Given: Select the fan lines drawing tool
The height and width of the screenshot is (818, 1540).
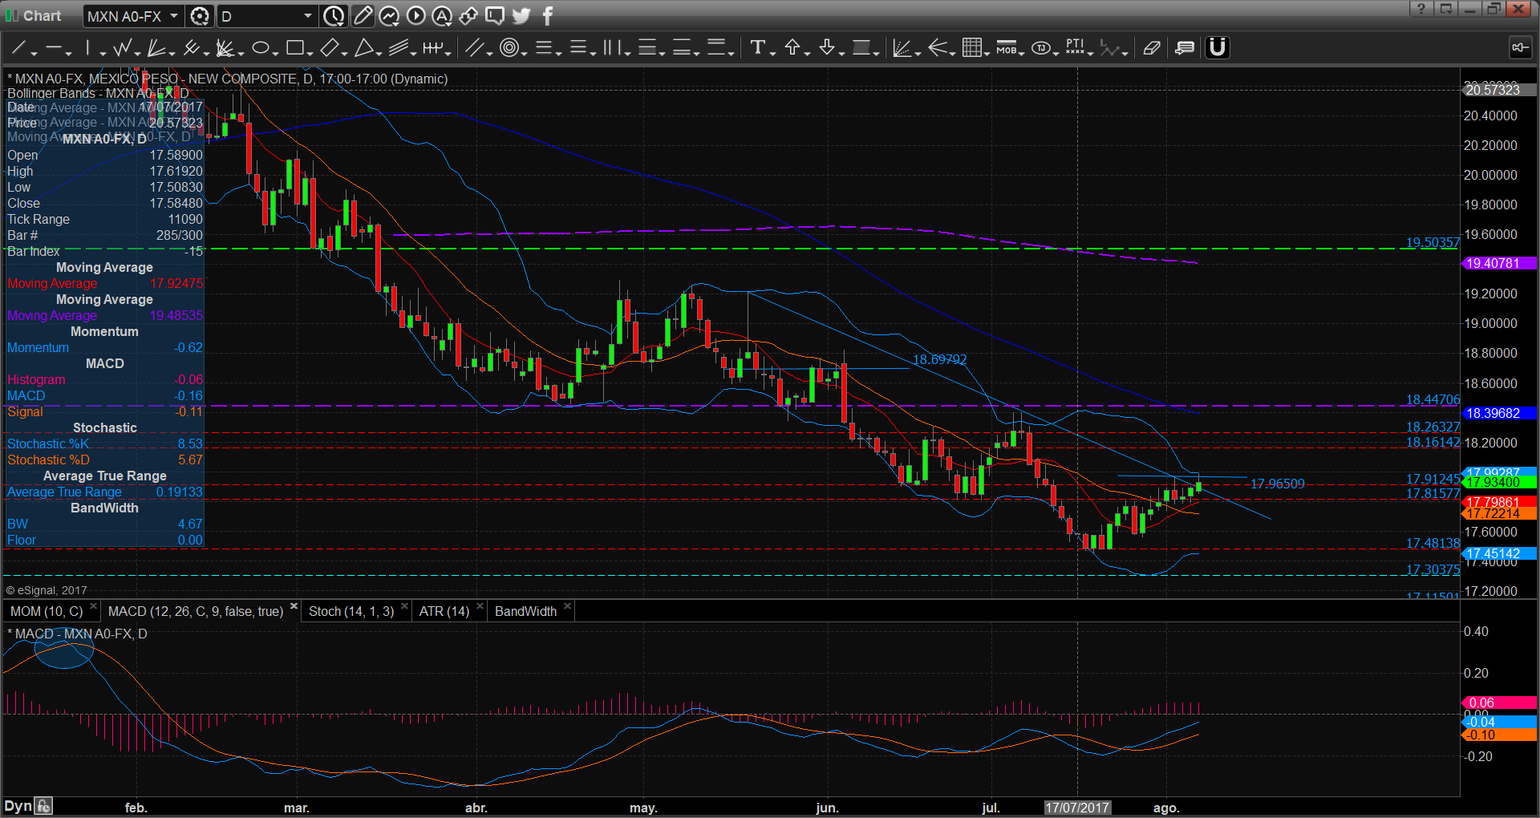Looking at the screenshot, I should (156, 48).
